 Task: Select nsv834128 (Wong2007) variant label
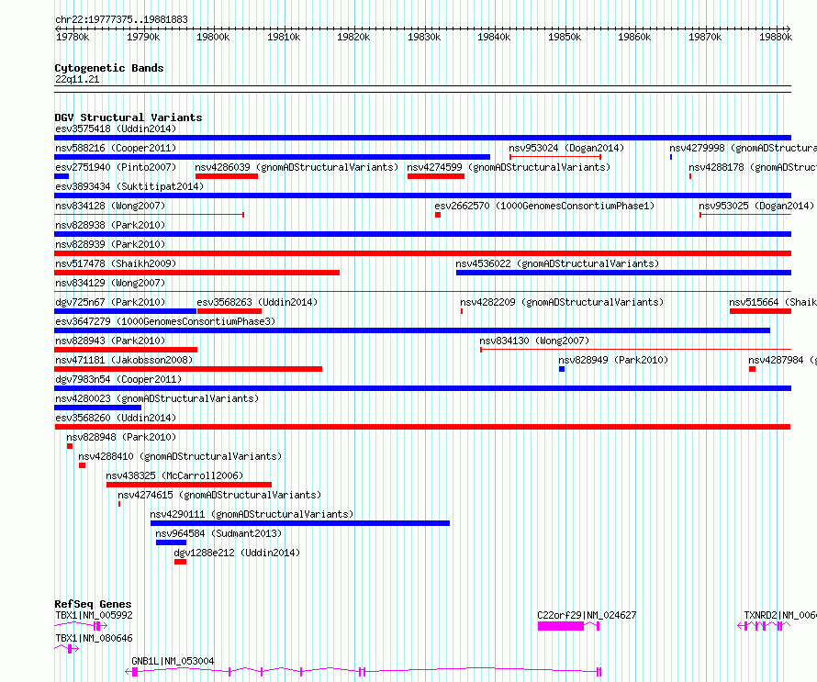[110, 206]
